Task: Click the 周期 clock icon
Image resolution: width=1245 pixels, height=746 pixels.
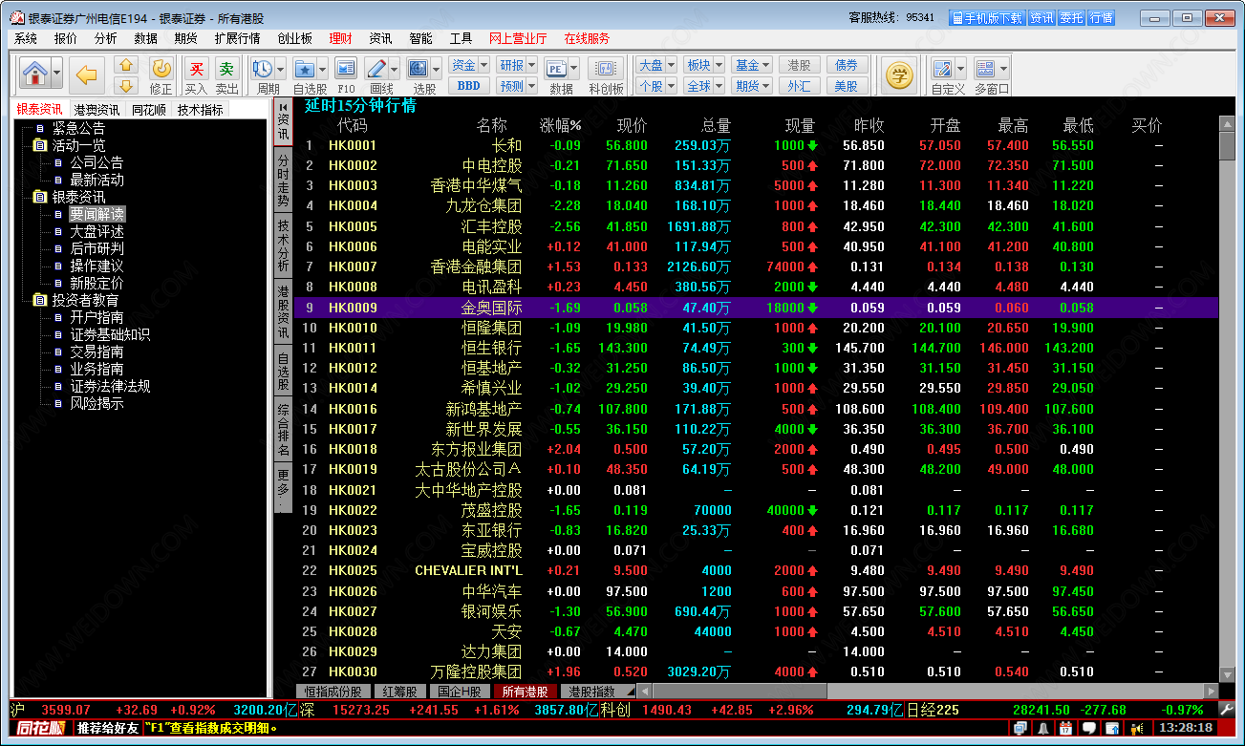Action: click(x=262, y=69)
